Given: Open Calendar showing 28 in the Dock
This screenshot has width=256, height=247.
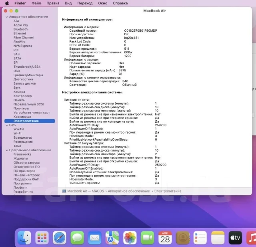Looking at the screenshot, I should click(165, 237).
